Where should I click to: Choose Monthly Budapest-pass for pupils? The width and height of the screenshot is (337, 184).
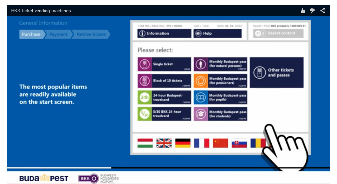(x=220, y=98)
